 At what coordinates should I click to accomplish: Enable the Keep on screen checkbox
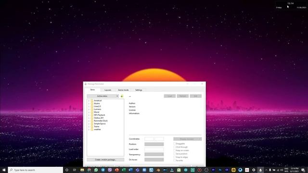(x=174, y=150)
